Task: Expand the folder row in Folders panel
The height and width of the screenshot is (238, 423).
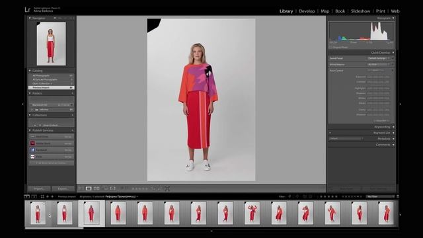Action: pos(32,110)
